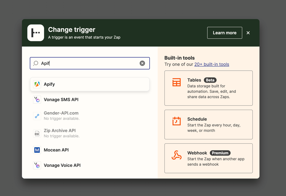Dismiss the Change trigger dialog
The height and width of the screenshot is (196, 286).
tap(248, 33)
